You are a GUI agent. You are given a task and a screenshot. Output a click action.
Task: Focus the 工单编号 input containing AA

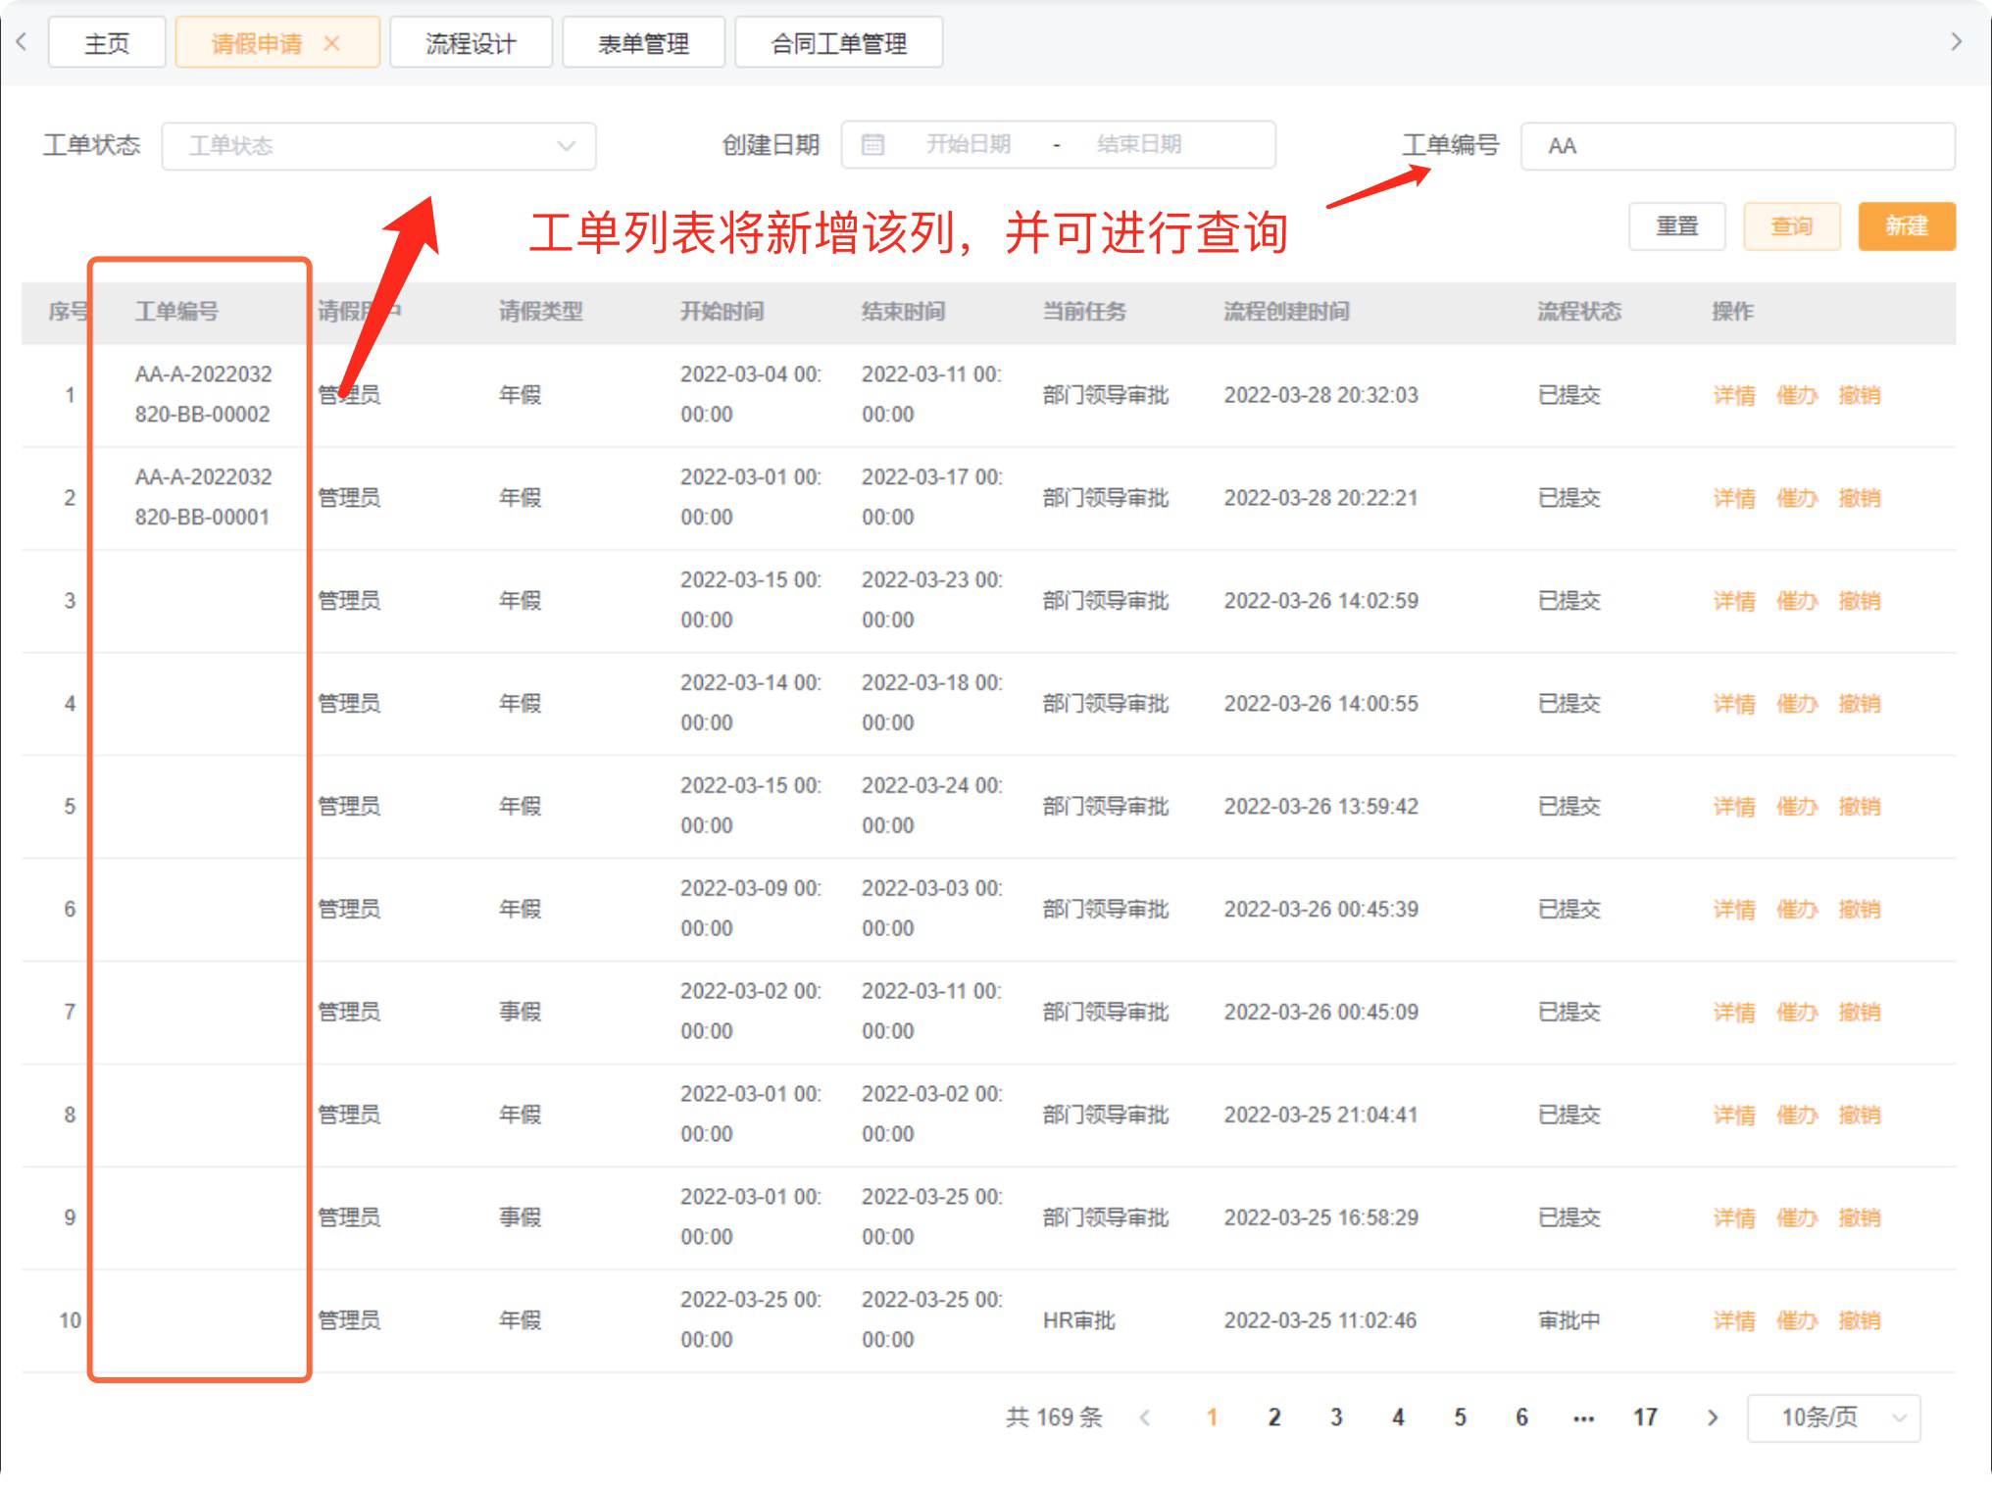tap(1737, 146)
